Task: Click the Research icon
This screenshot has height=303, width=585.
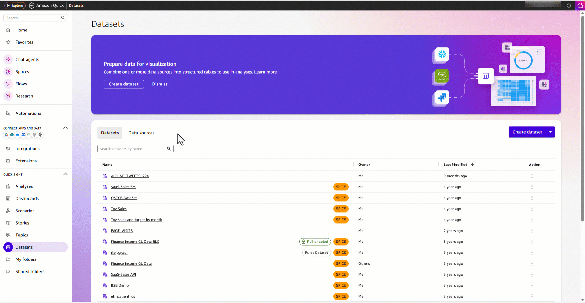Action: click(8, 96)
